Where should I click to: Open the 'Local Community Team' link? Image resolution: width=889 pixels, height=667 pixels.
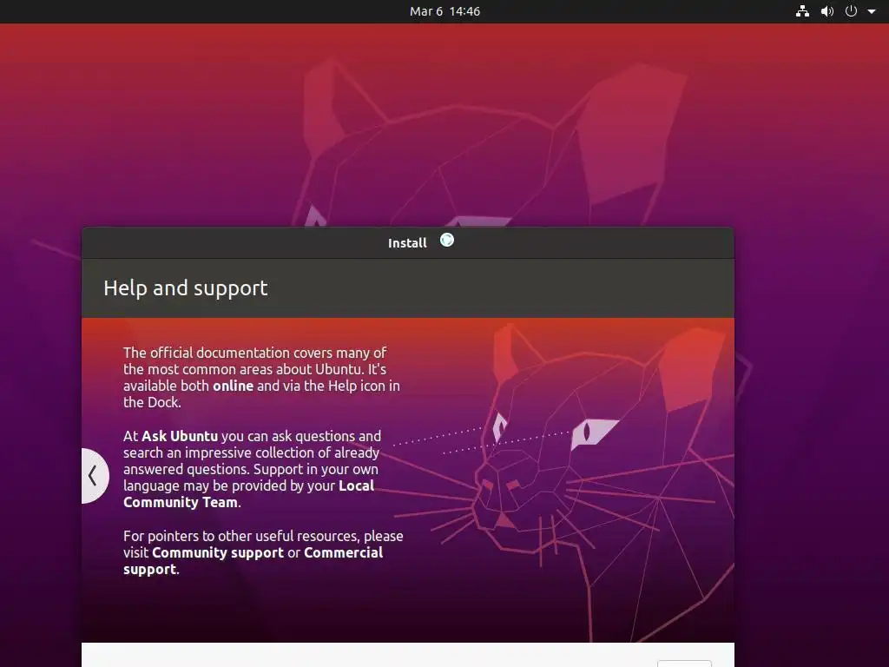click(249, 494)
